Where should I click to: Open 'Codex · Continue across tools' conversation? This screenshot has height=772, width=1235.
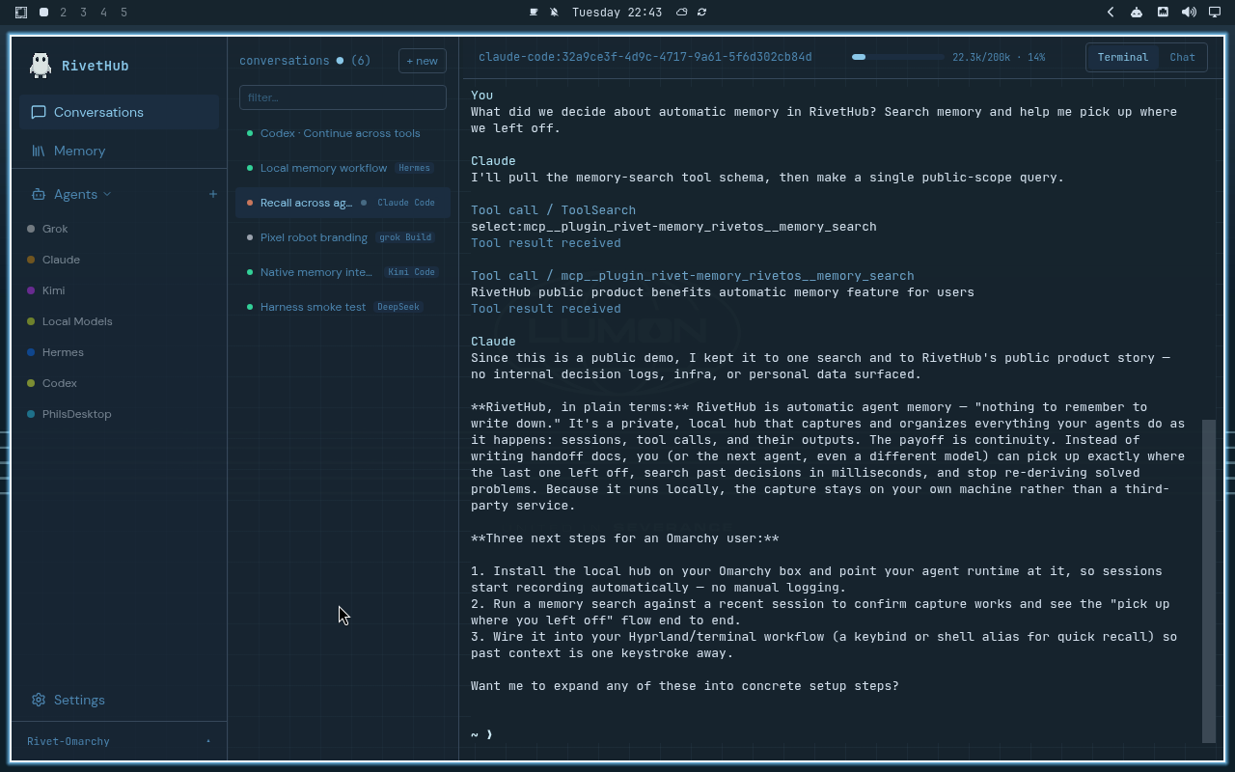(x=343, y=133)
